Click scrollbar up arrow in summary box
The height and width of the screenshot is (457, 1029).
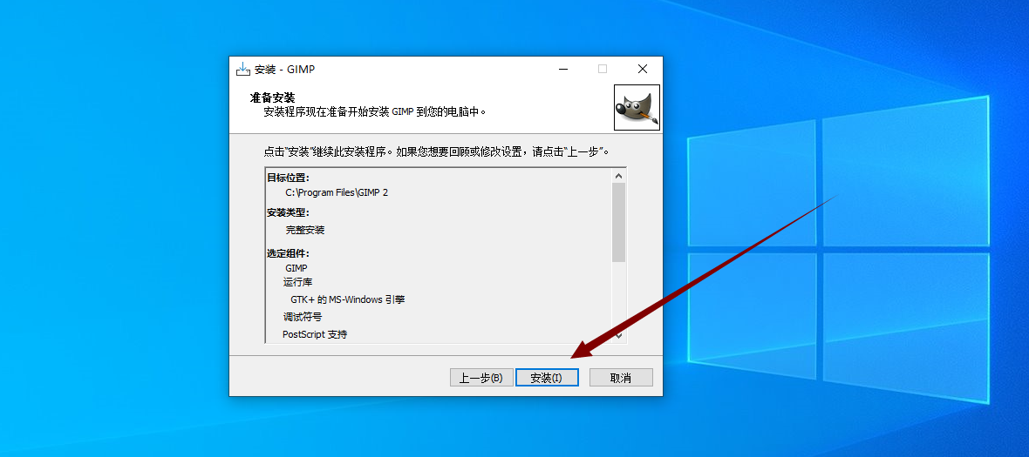tap(618, 176)
